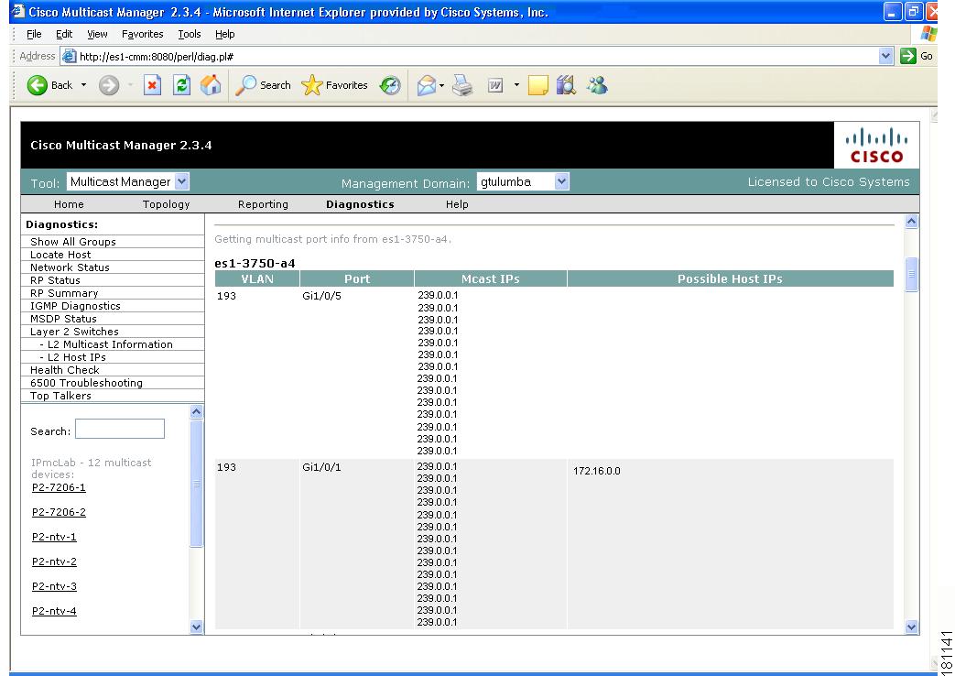Click device link P2-ntv-2
The height and width of the screenshot is (676, 955).
(x=54, y=562)
